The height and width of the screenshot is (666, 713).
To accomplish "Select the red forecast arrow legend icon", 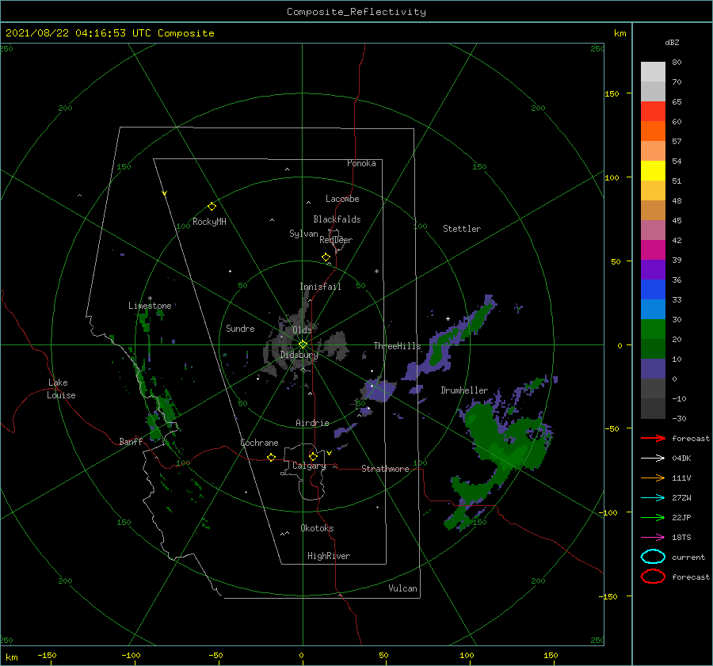I will click(x=653, y=438).
